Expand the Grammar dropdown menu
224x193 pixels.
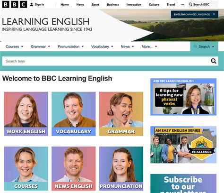[x=40, y=46]
